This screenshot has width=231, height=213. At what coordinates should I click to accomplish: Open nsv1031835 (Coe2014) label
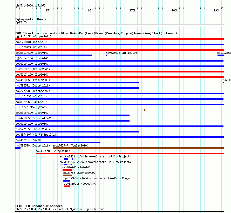(x=31, y=96)
